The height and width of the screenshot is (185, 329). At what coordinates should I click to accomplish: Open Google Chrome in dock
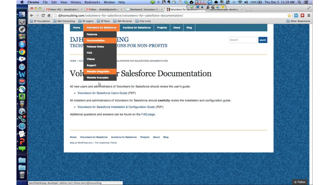(22, 52)
